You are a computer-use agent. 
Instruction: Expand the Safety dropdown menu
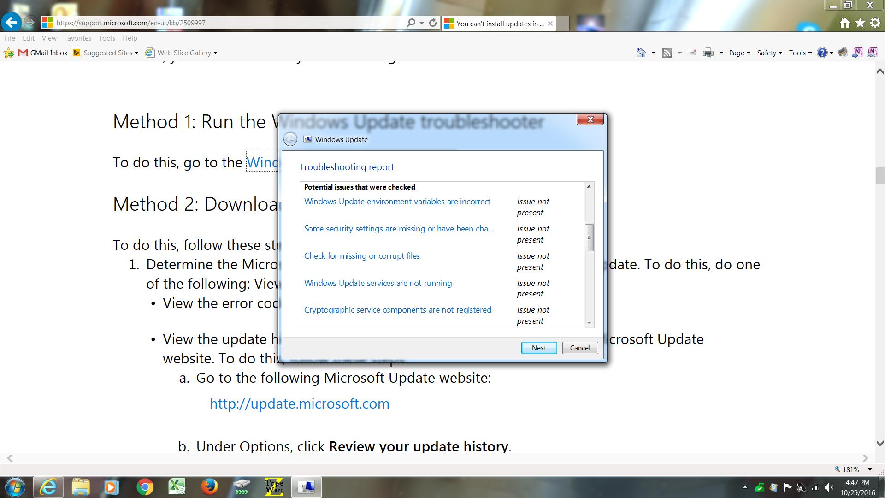[x=769, y=53]
